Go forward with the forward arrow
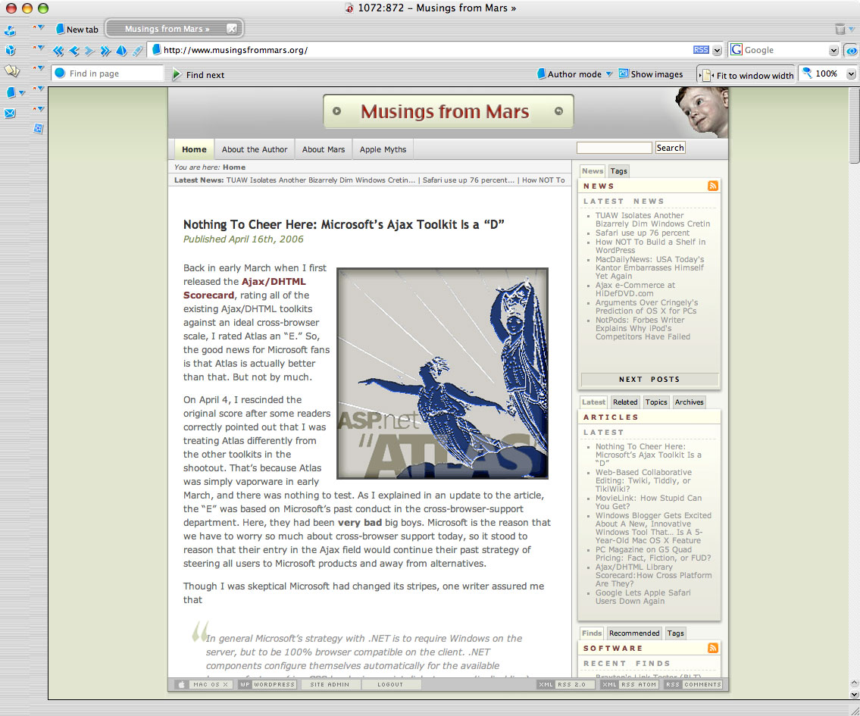The image size is (860, 716). (x=90, y=51)
